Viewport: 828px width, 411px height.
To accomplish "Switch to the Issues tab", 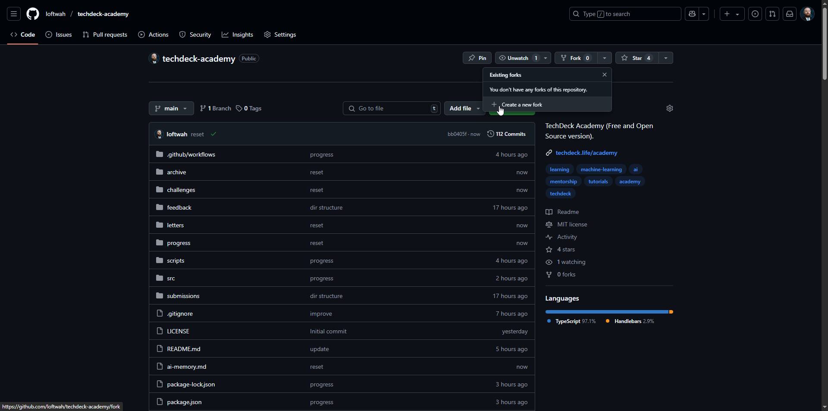I will tap(59, 35).
